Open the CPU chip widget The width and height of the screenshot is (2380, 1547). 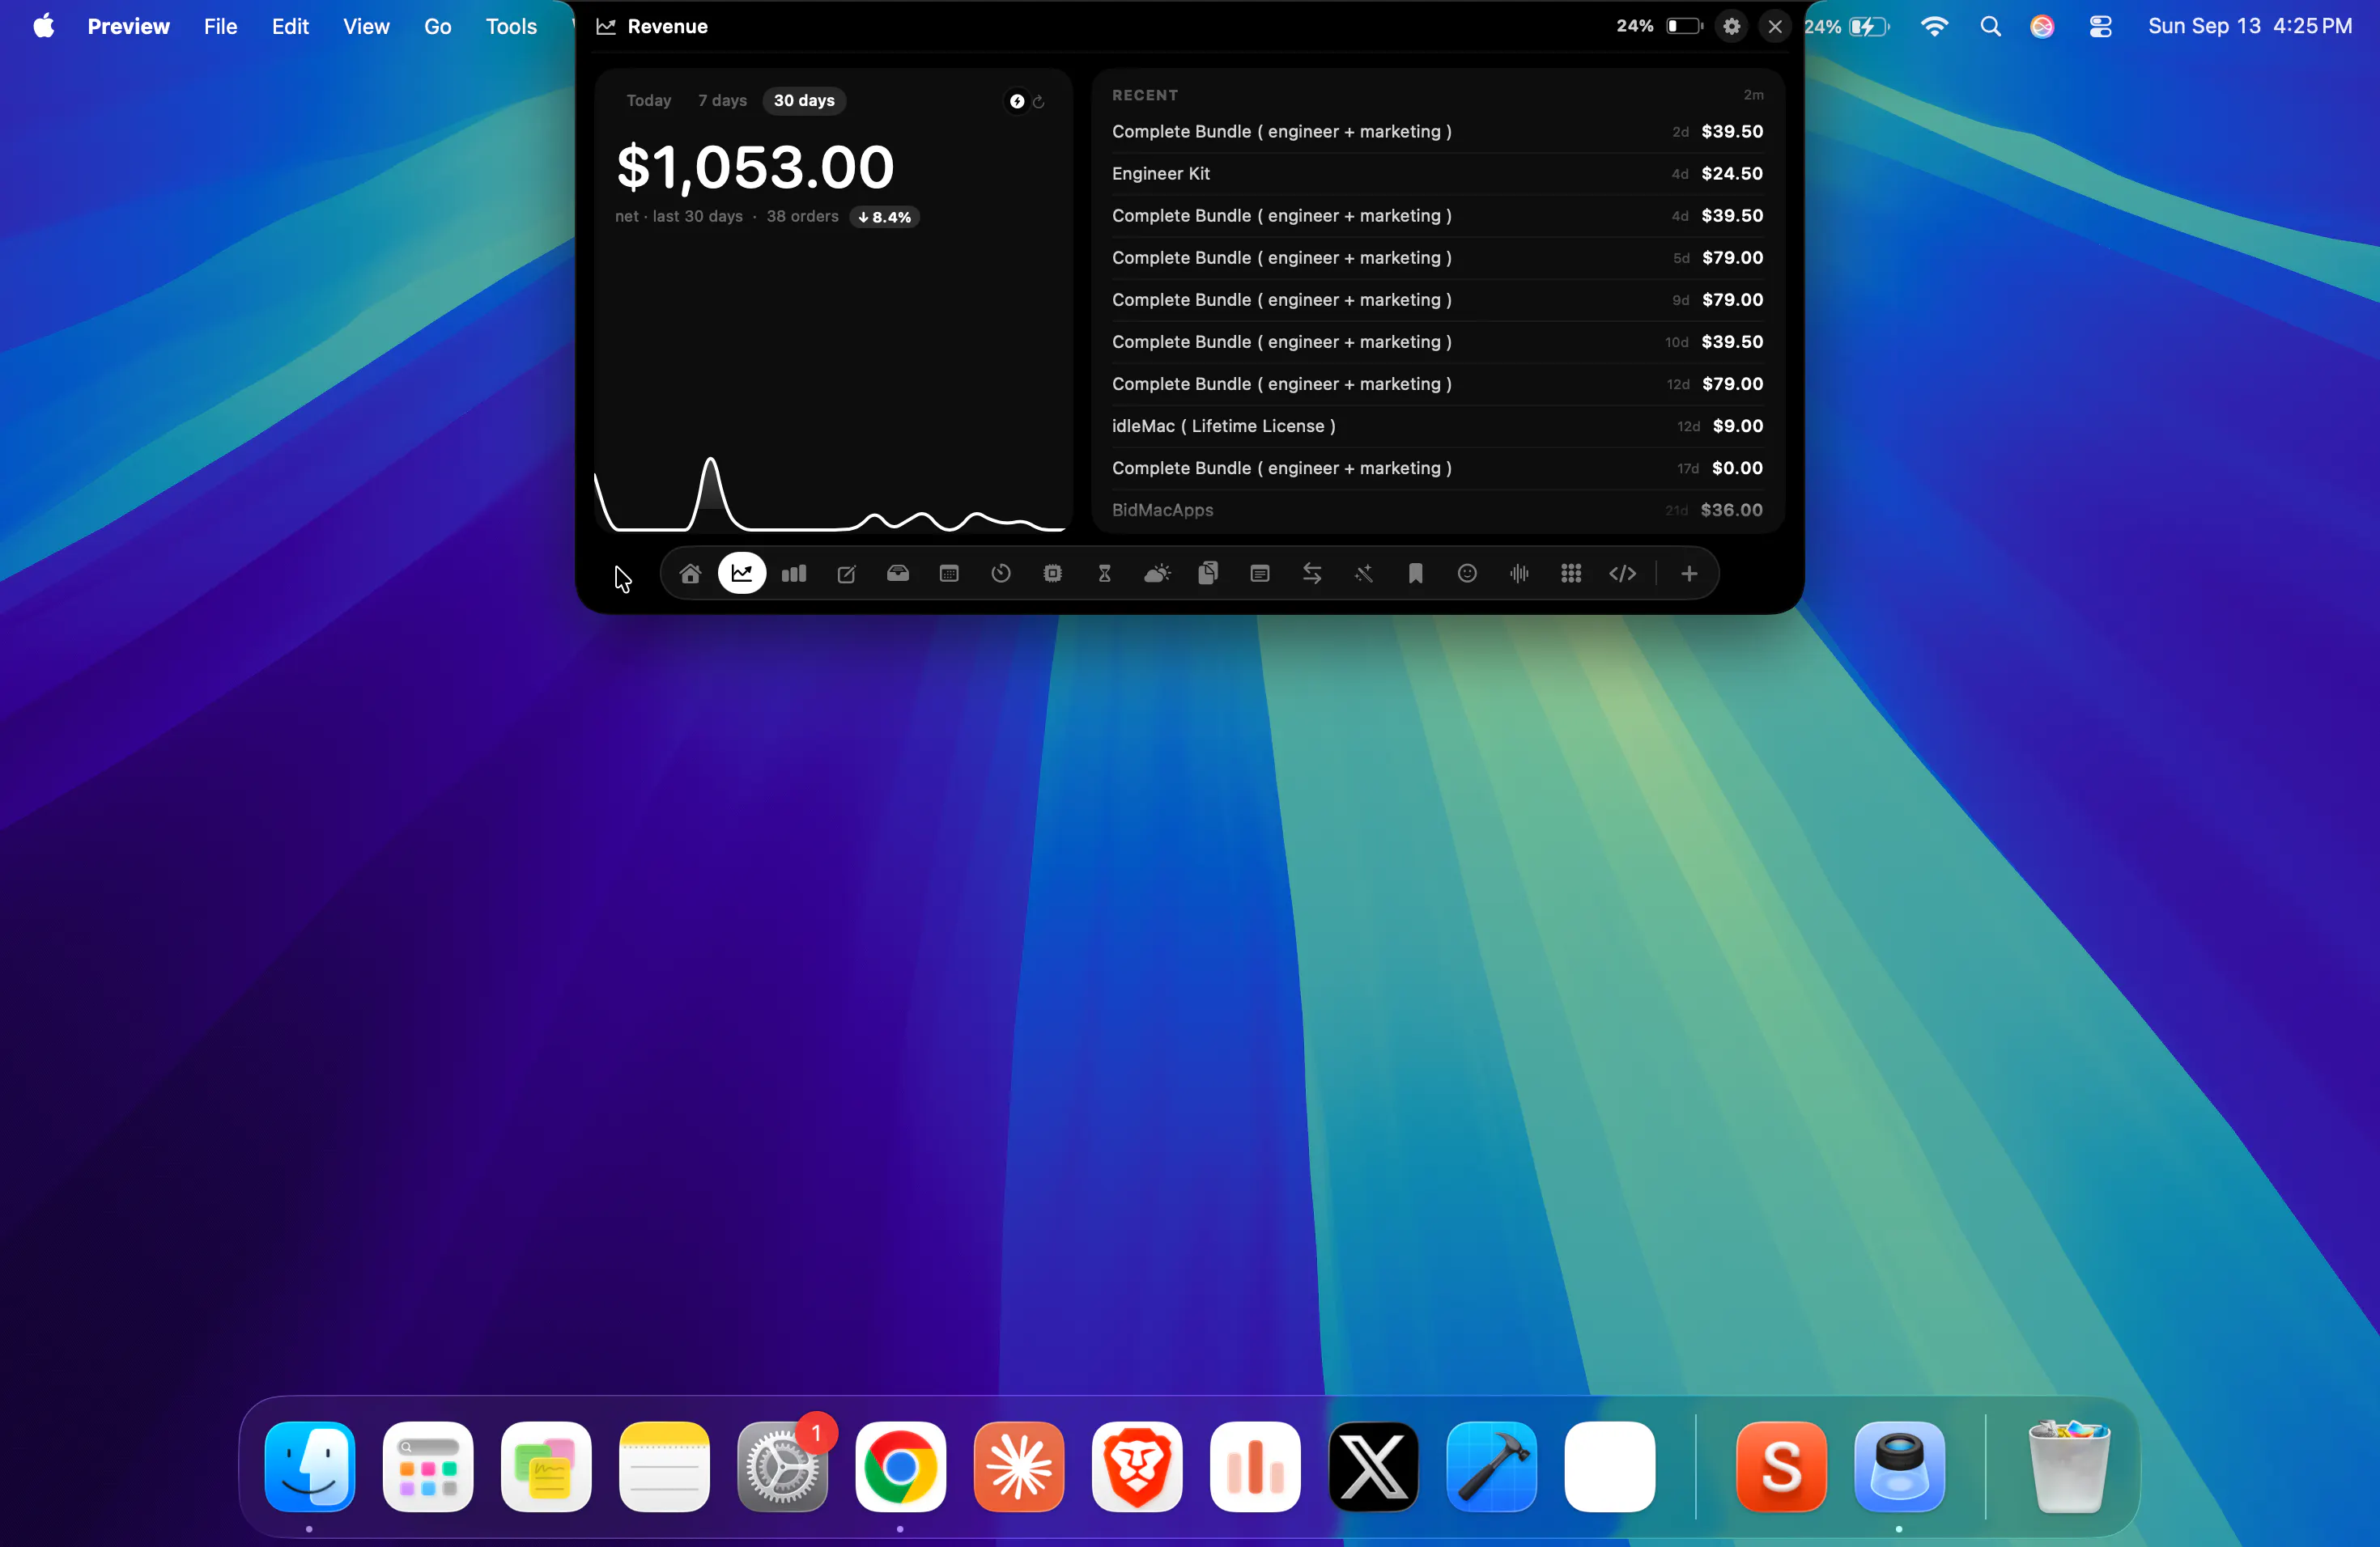pos(1053,574)
